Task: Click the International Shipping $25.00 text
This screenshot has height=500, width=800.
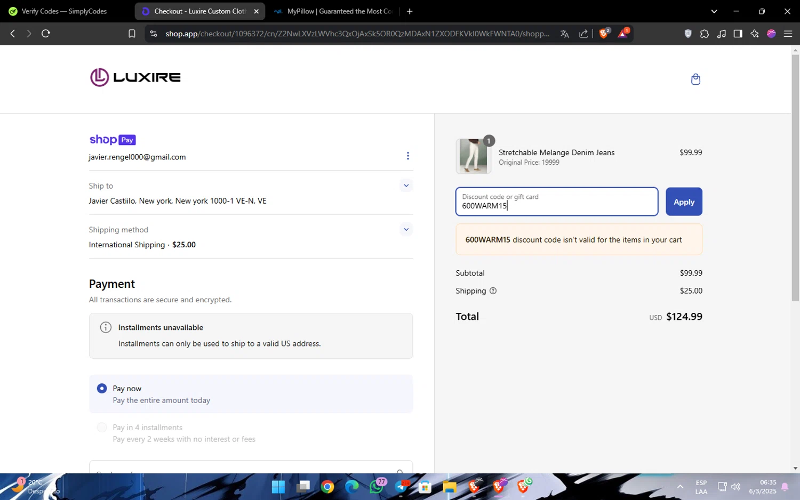Action: click(142, 245)
